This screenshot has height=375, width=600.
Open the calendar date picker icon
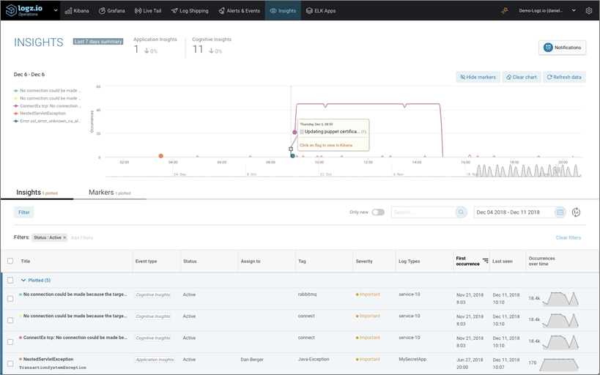point(560,212)
